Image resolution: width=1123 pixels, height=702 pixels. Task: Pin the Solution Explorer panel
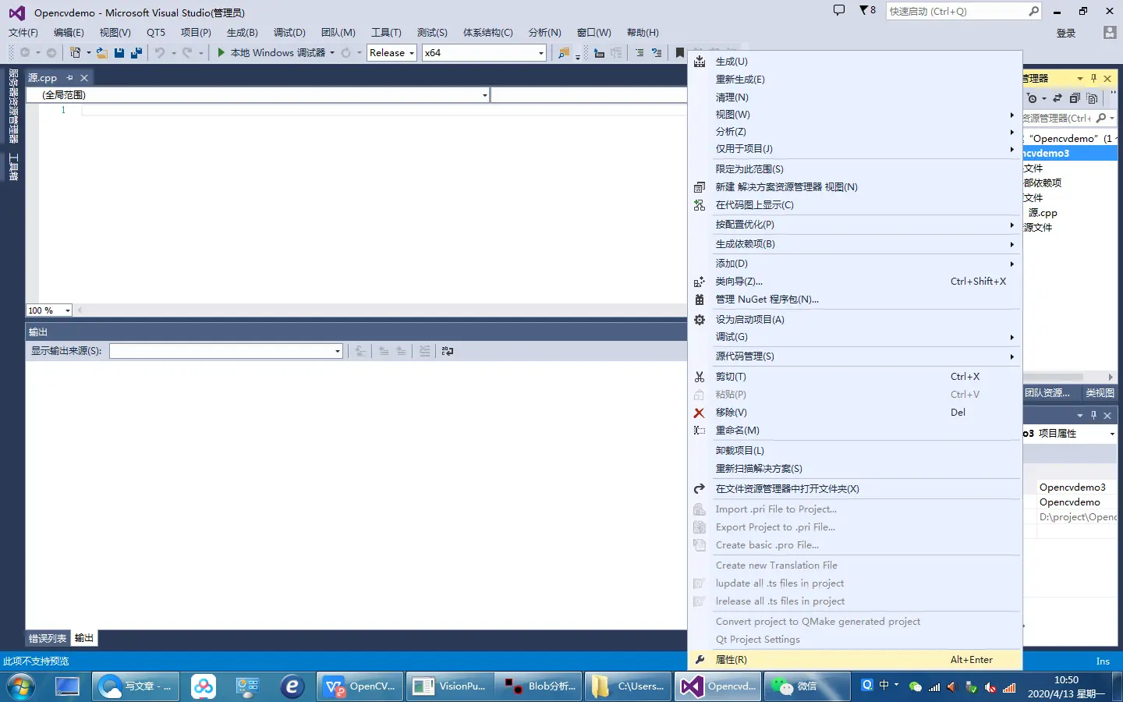click(1093, 78)
